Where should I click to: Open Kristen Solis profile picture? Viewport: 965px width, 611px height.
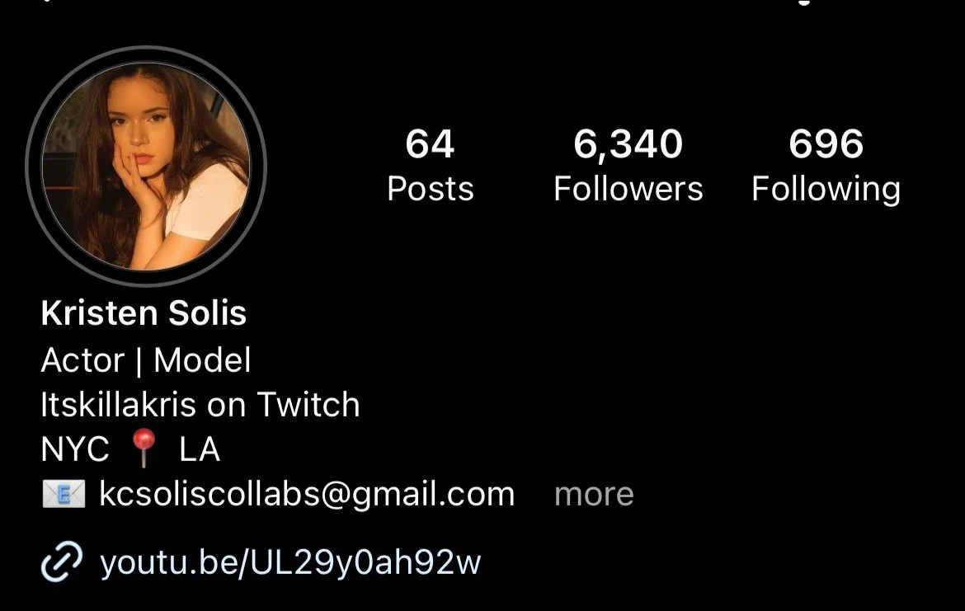[x=146, y=166]
